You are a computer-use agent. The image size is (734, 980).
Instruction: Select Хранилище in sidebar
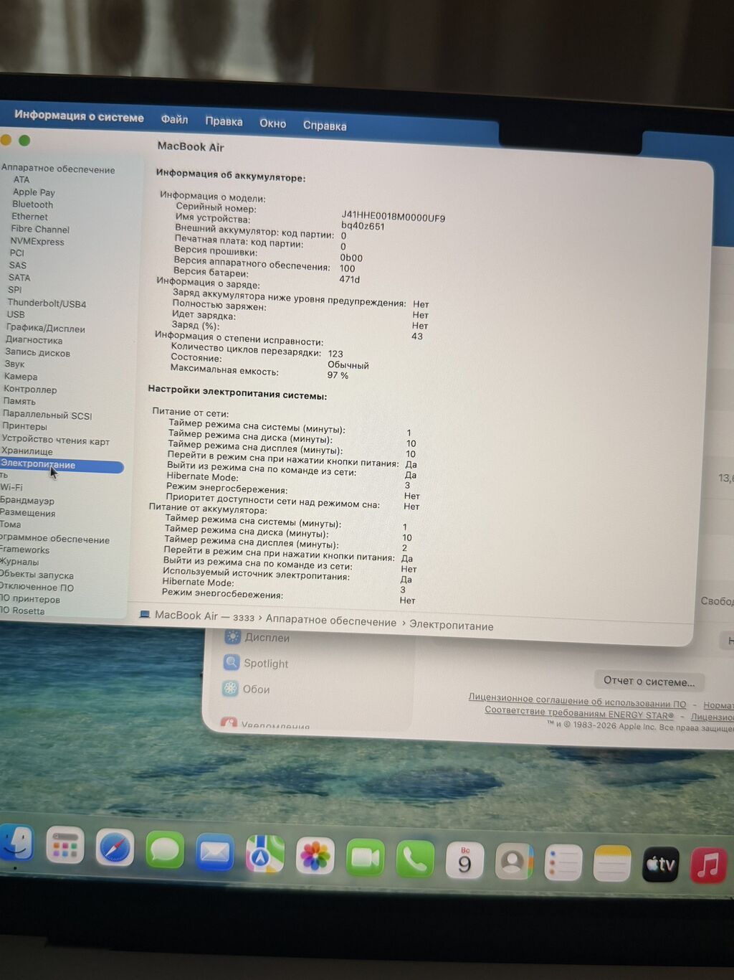click(x=27, y=451)
